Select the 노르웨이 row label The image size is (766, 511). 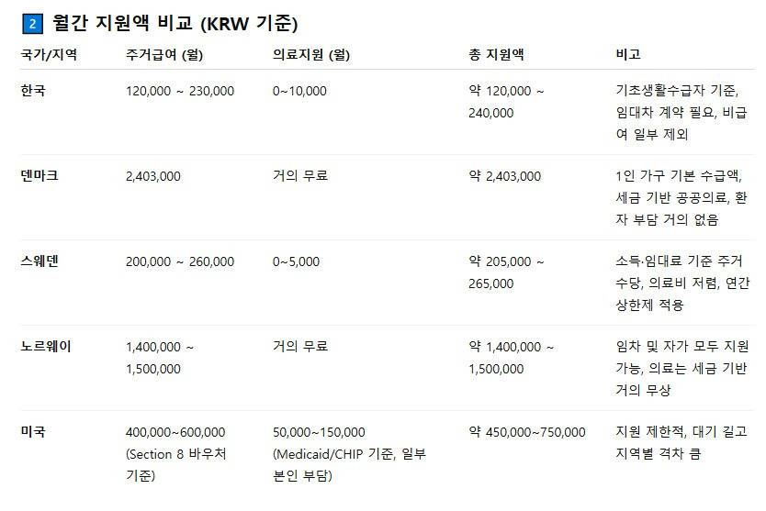tap(45, 347)
